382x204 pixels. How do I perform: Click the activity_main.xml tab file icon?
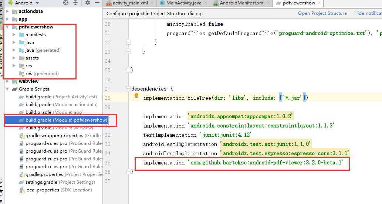108,3
